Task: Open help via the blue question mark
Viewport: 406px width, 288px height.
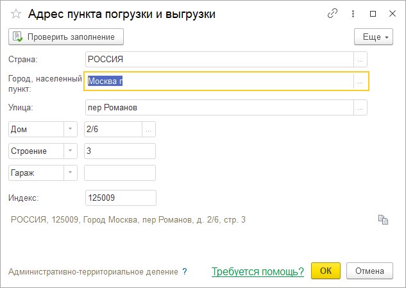Action: 184,271
